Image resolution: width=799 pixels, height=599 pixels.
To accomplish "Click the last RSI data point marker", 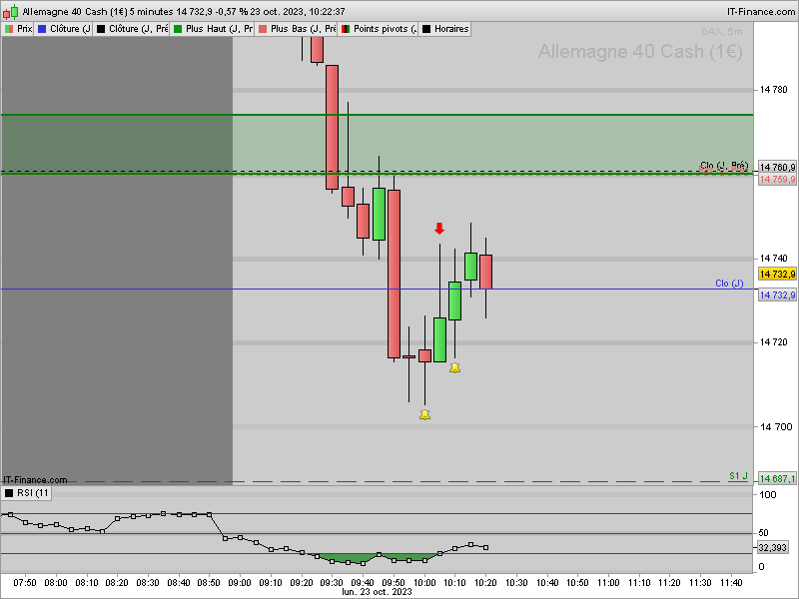I will tap(485, 547).
